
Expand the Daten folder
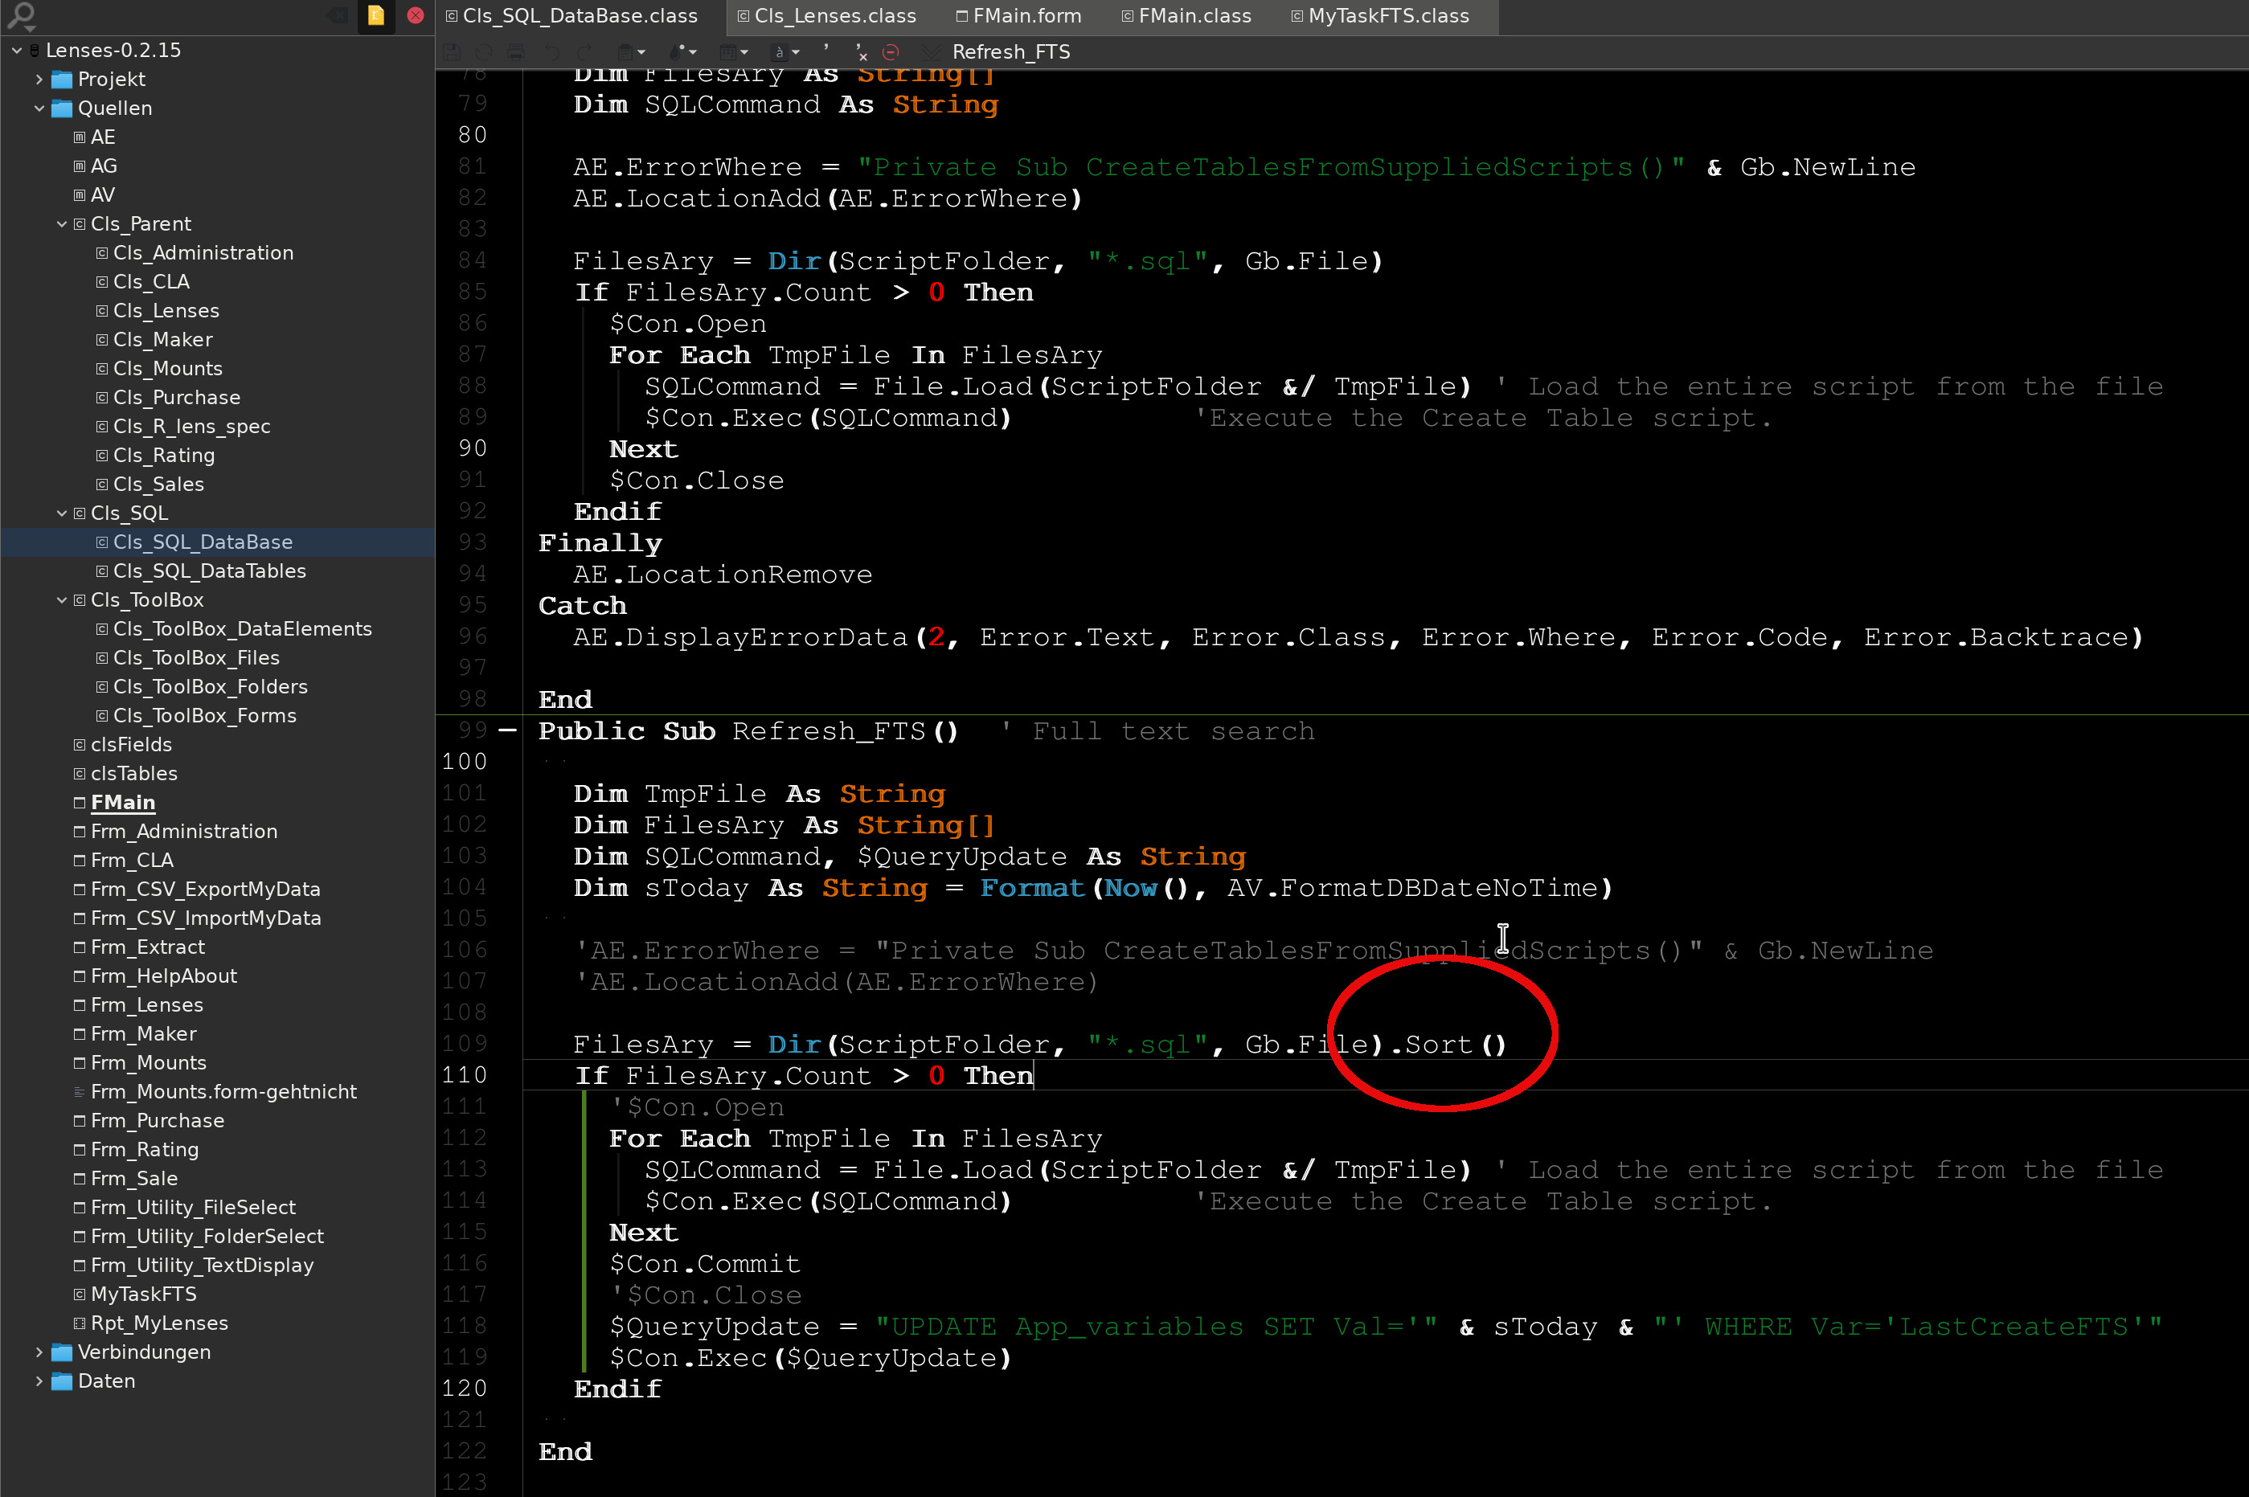pyautogui.click(x=39, y=1380)
